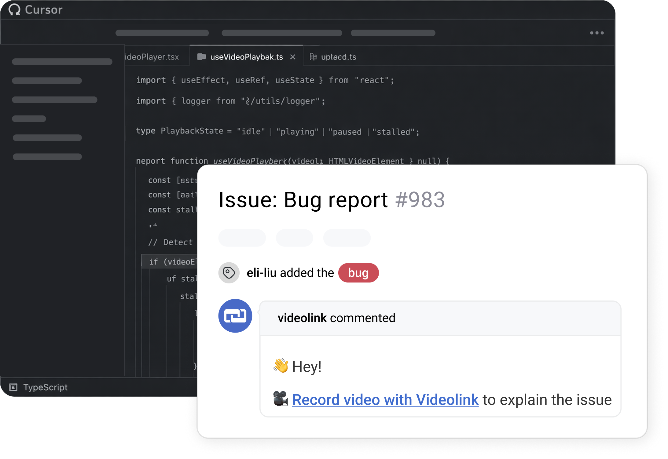Click the Cursor logo icon
Viewport: 668px width, 459px height.
pyautogui.click(x=14, y=10)
